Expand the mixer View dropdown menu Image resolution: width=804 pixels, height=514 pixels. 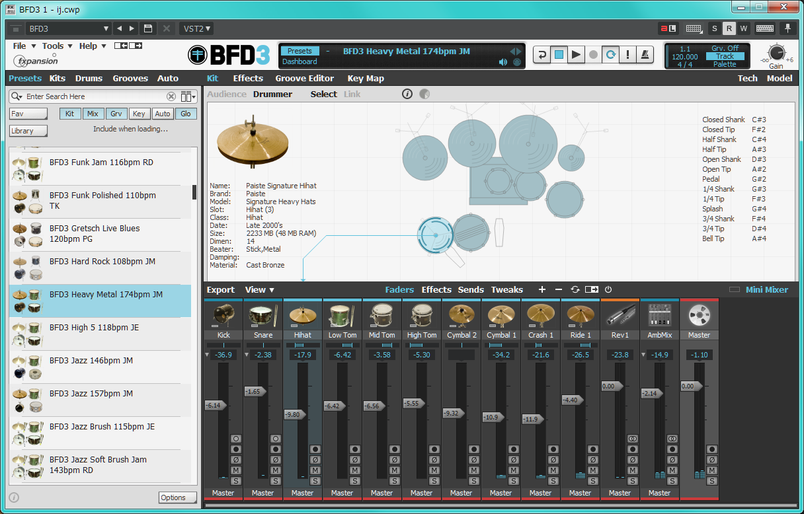[259, 289]
